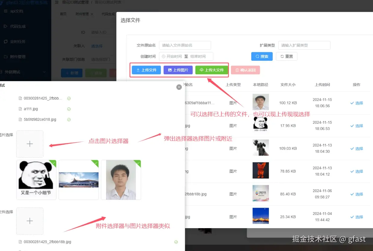Click the 扩展类型 input field
Viewport: 373px width, 251px height.
(304, 45)
